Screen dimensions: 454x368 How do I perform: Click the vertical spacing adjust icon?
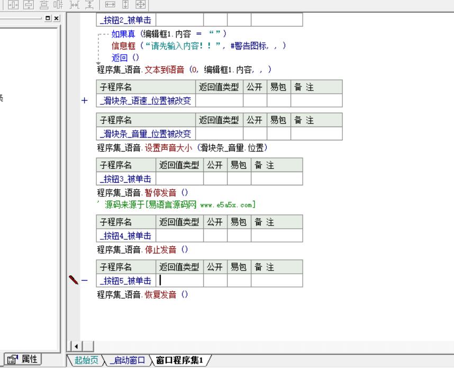[89, 4]
